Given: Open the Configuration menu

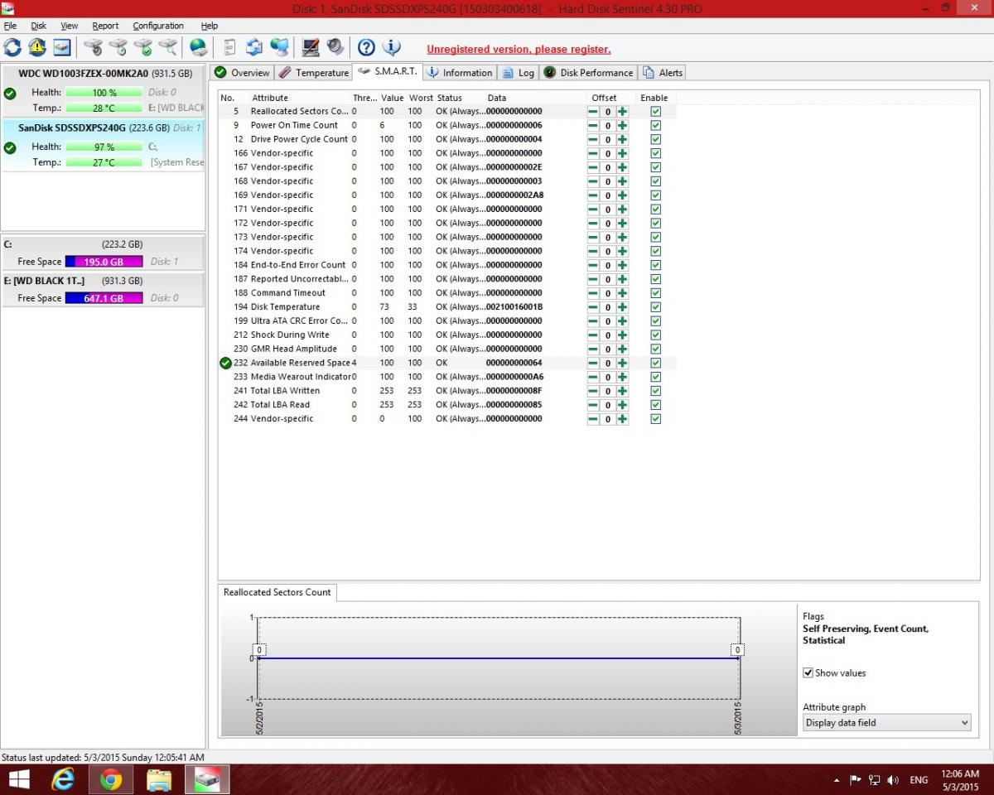Looking at the screenshot, I should pos(158,26).
